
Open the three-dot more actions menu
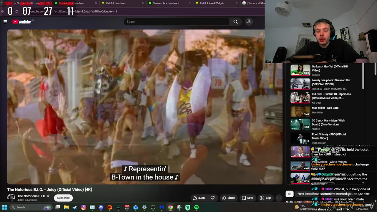point(279,198)
